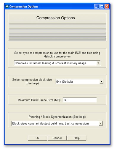The height and width of the screenshot is (151, 117).
Task: Open the Help button
Action: tap(77, 138)
